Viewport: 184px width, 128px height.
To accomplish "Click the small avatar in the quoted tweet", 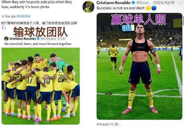I will tap(6, 38).
